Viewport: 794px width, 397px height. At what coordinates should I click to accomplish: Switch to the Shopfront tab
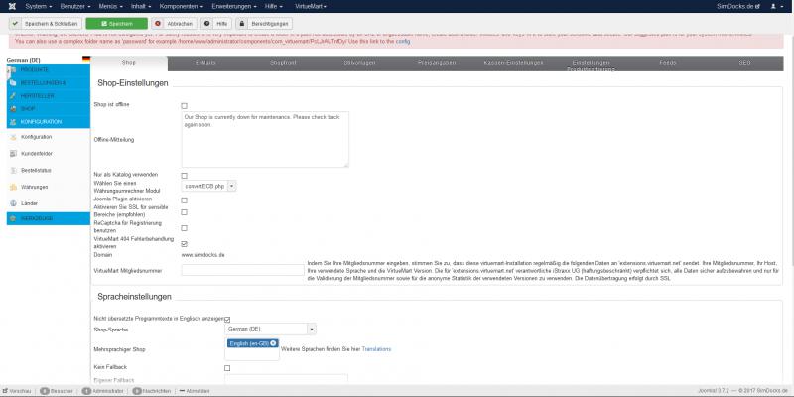tap(283, 63)
